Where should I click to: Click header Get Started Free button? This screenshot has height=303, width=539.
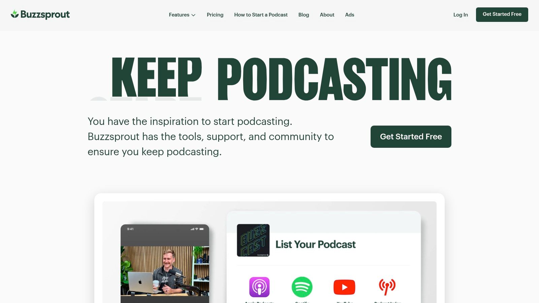502,14
